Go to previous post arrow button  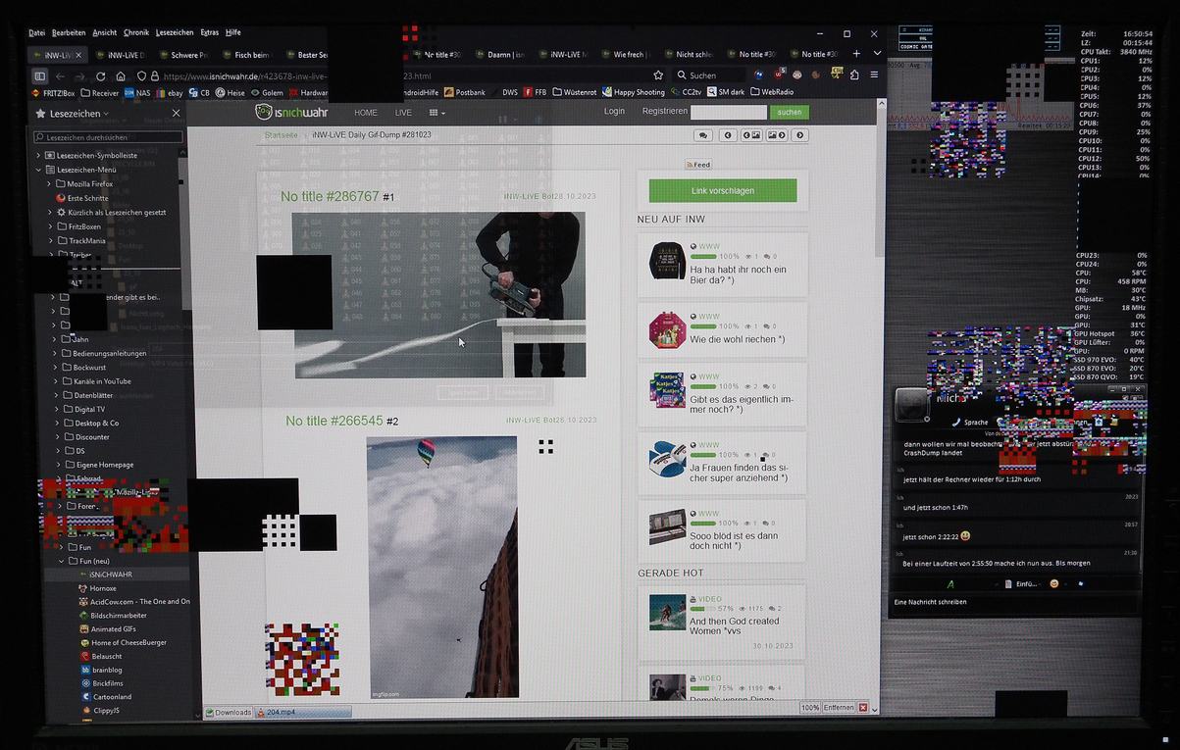[728, 135]
